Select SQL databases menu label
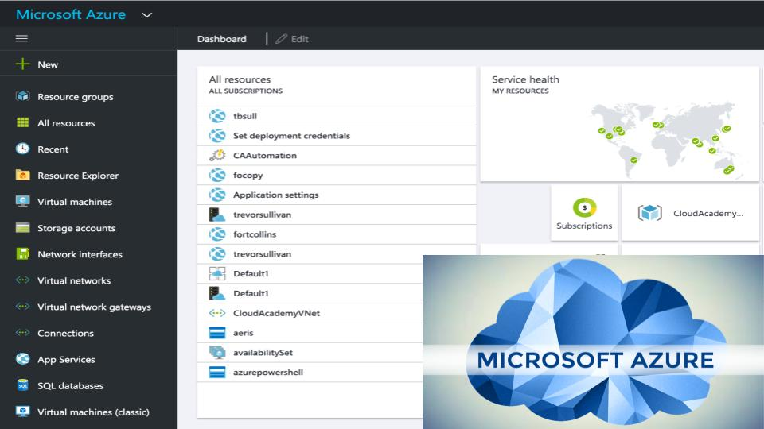This screenshot has width=764, height=429. tap(71, 386)
